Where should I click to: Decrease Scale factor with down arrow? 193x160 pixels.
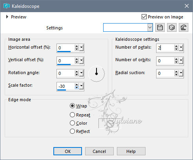click(x=76, y=88)
